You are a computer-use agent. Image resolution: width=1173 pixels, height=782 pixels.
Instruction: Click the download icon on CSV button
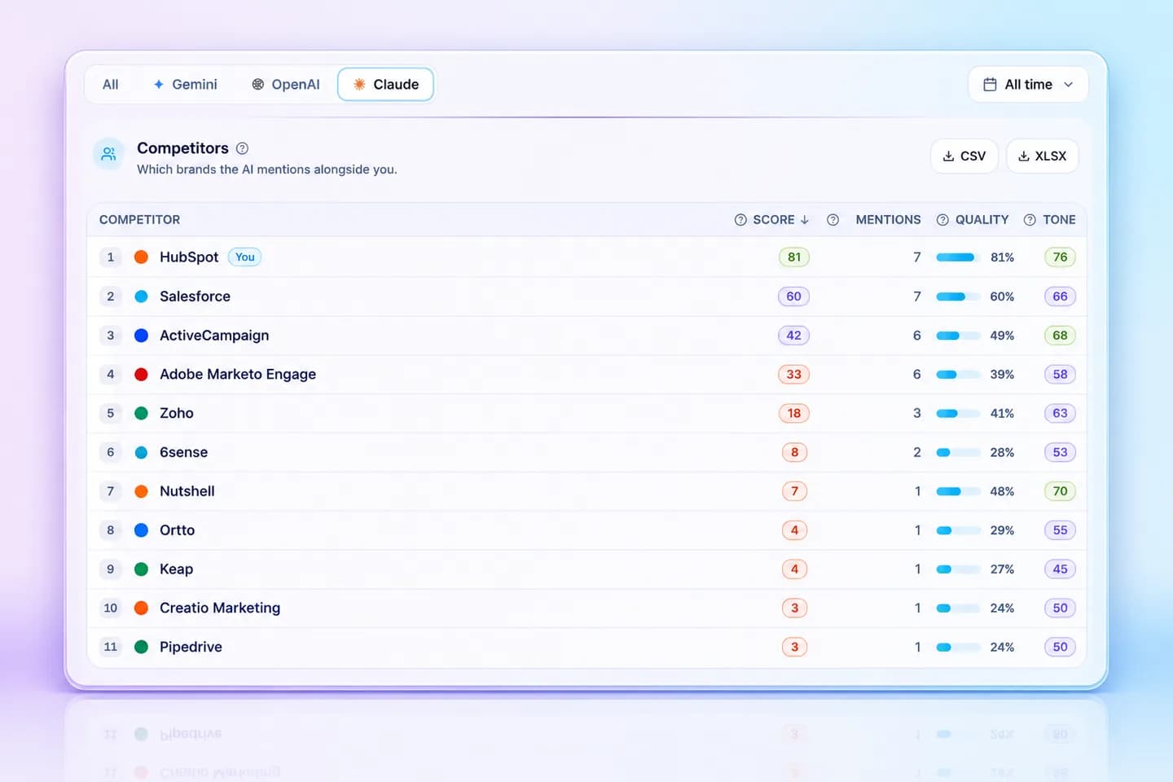[x=948, y=156]
